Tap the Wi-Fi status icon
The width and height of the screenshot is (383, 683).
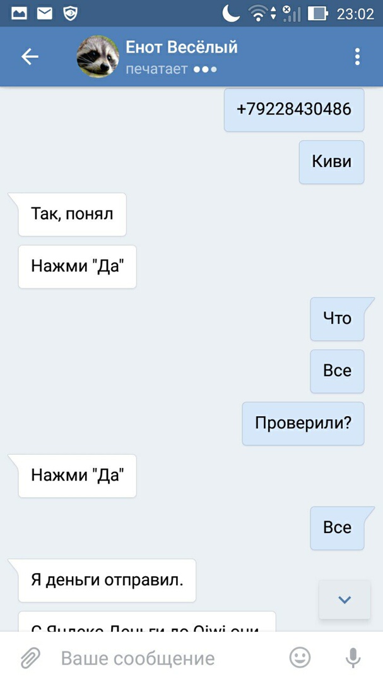click(258, 13)
